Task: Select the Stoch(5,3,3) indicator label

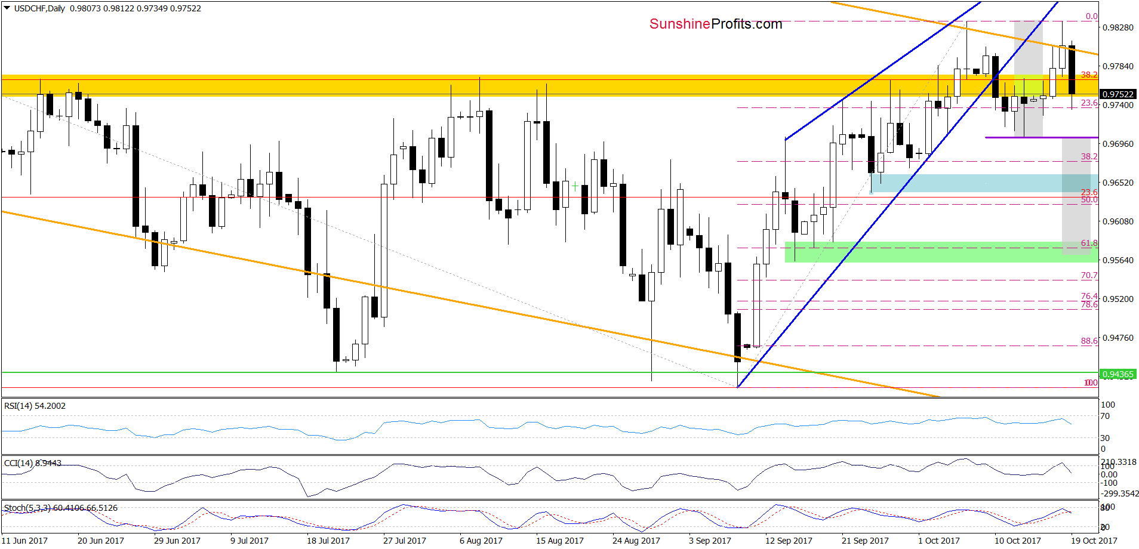Action: click(61, 508)
